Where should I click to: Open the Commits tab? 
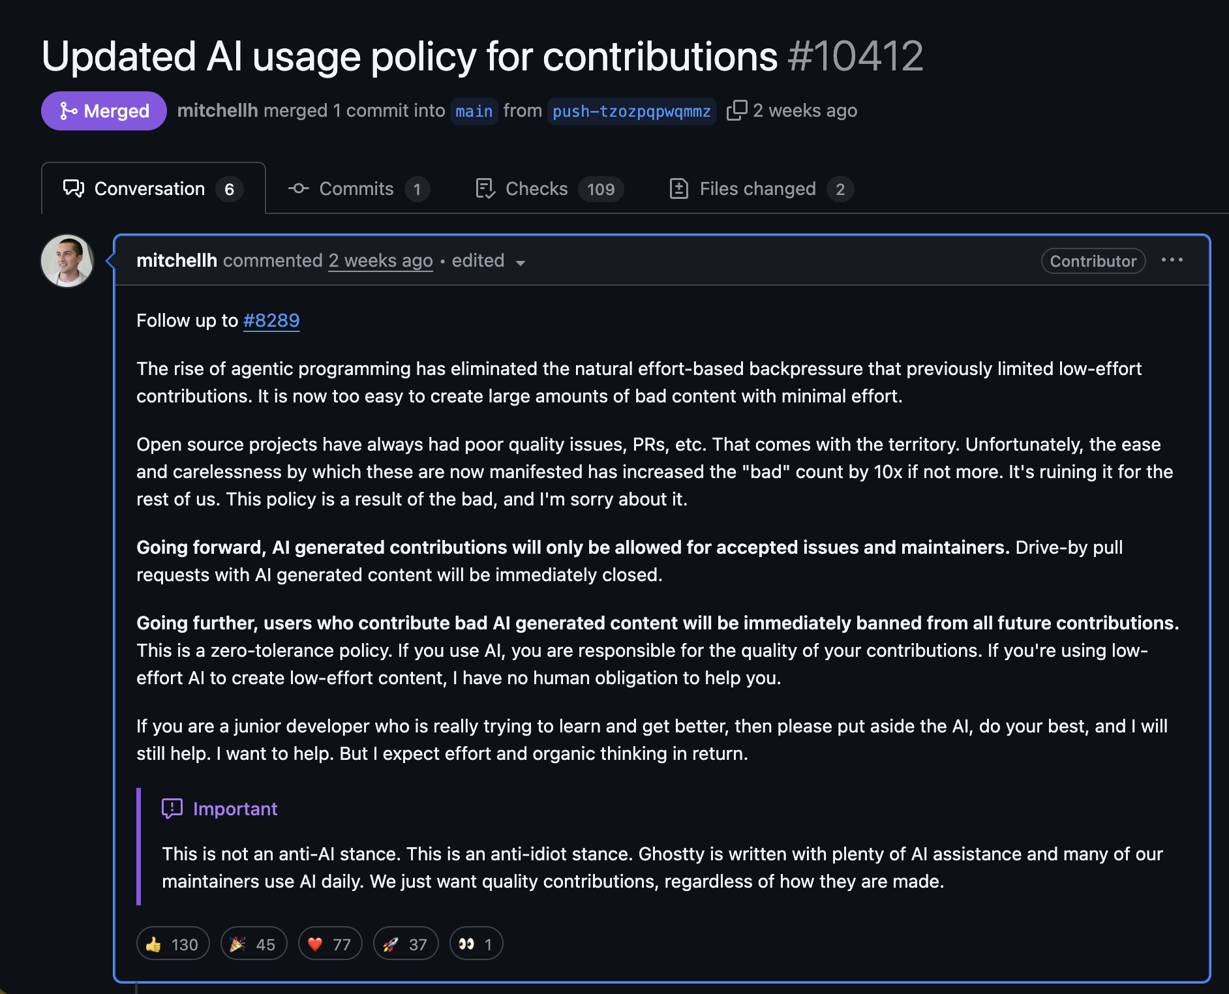358,189
